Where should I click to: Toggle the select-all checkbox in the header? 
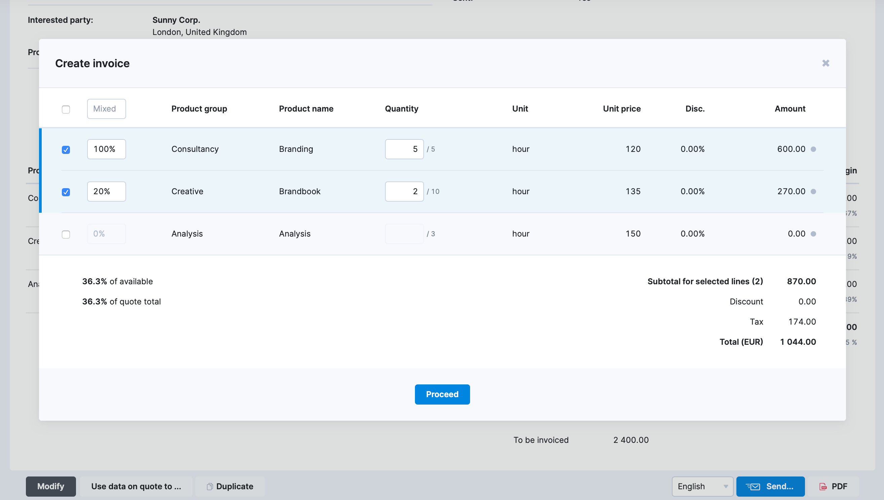point(66,109)
